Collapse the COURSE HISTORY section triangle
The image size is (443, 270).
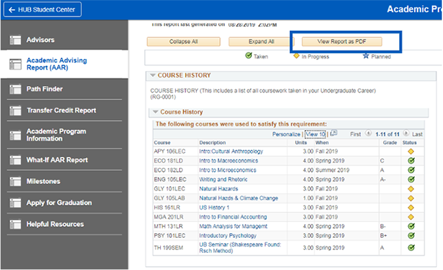pos(153,76)
